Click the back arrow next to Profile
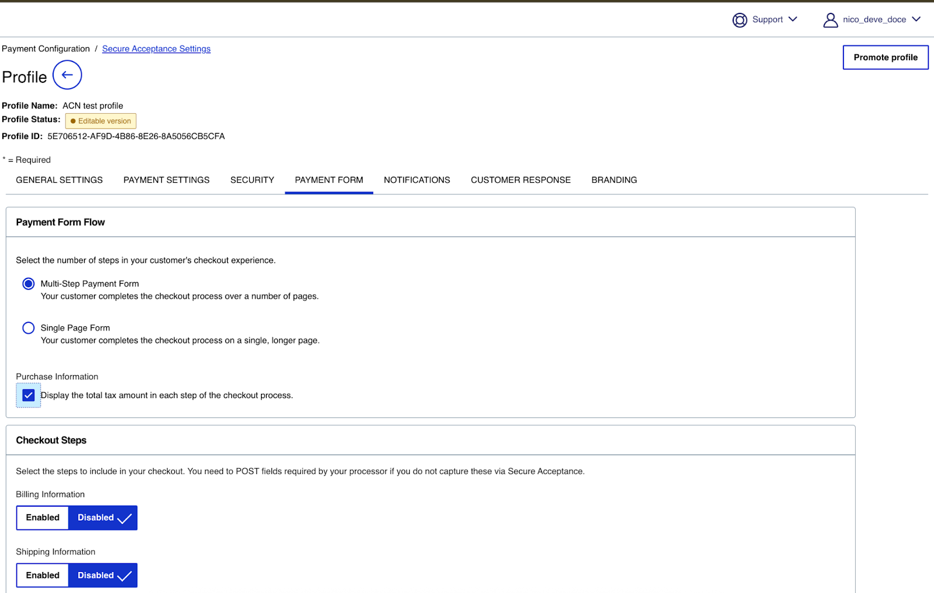The width and height of the screenshot is (934, 593). (x=67, y=75)
